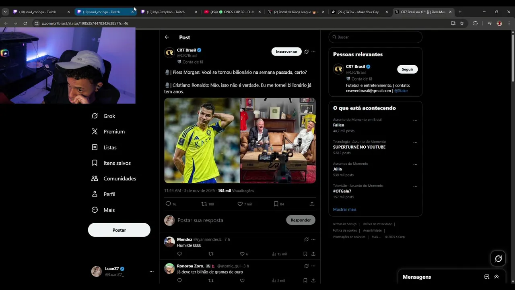515x290 pixels.
Task: Open options for #OTGala7 trend
Action: coord(415,186)
